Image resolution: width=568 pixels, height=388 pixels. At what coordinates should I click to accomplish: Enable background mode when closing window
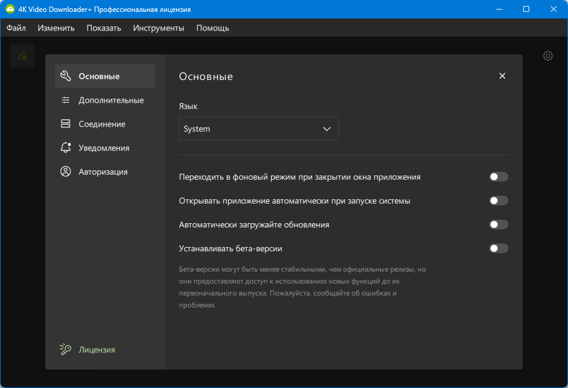(x=498, y=177)
